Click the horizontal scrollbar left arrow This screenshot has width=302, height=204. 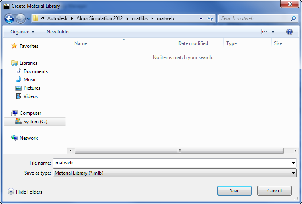[x=71, y=151]
